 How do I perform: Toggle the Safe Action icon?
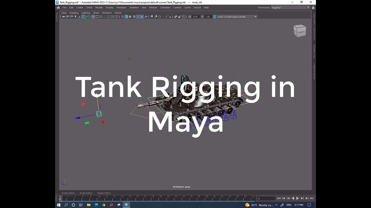tap(112, 17)
